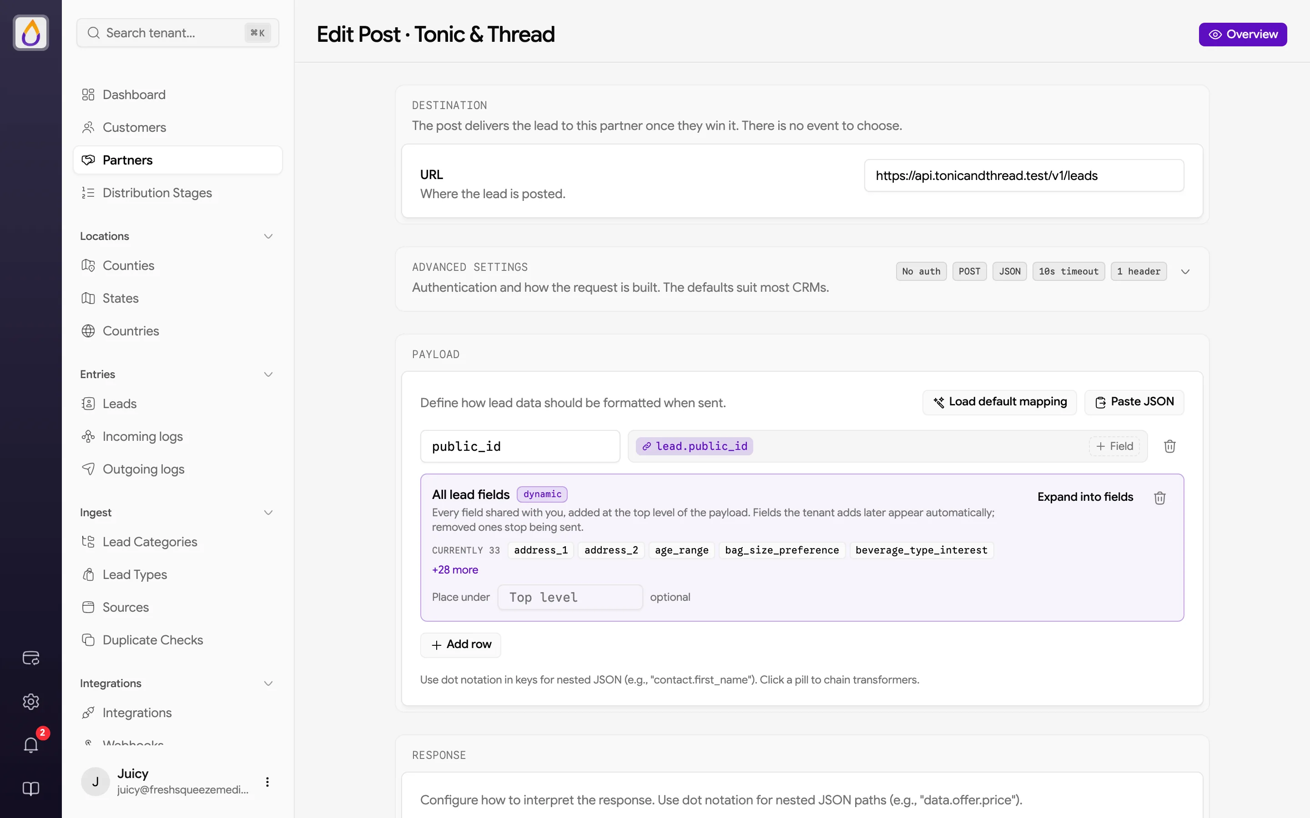Open settings gear icon in left rail
Screen dimensions: 1310x818
pos(31,702)
